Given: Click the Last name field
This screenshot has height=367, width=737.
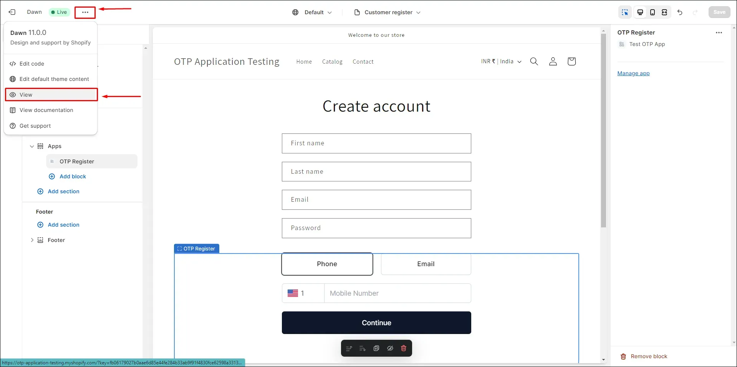Looking at the screenshot, I should pyautogui.click(x=376, y=171).
